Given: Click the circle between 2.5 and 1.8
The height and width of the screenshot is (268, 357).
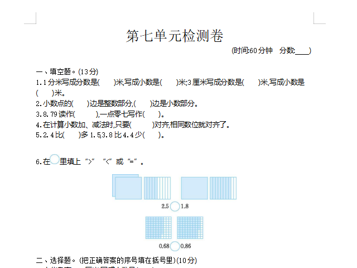Looking at the screenshot, I should [x=175, y=207].
